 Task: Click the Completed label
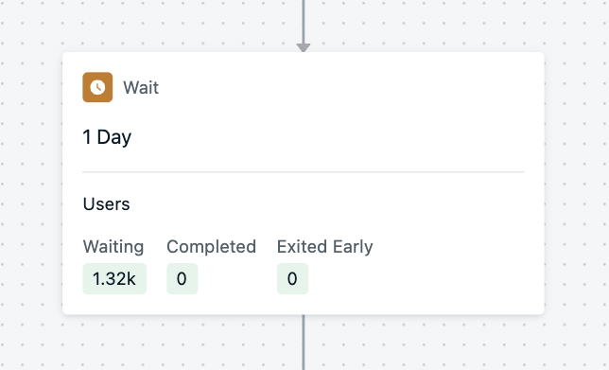(211, 246)
